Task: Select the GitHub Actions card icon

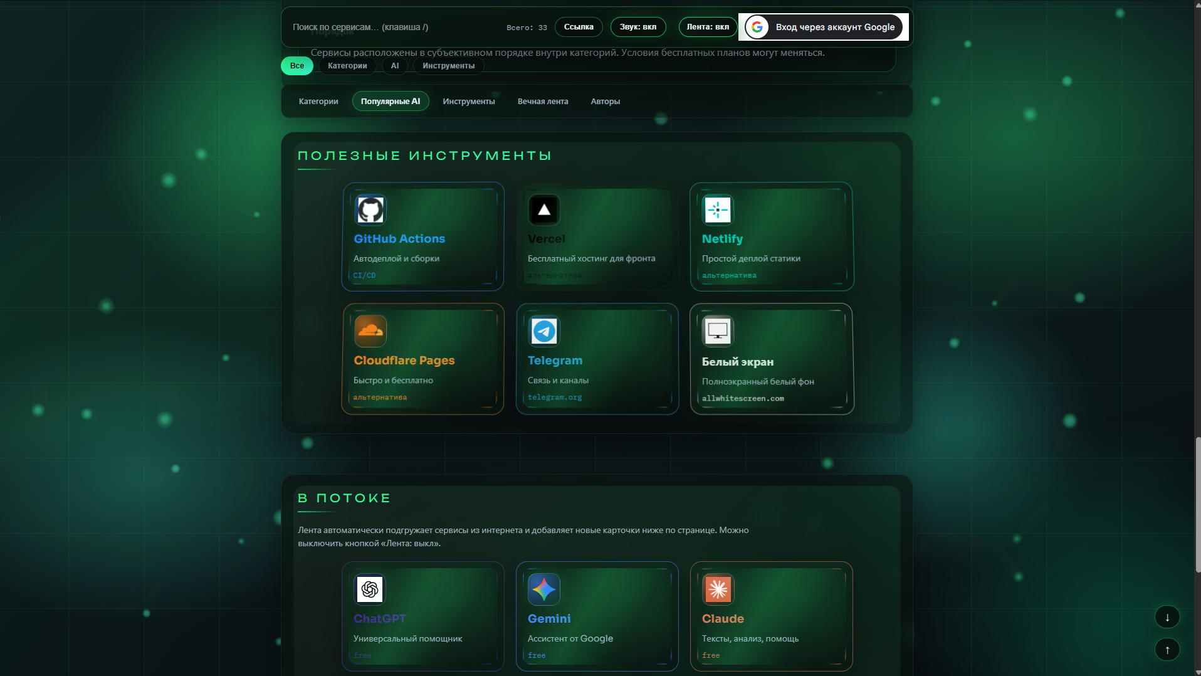Action: pos(370,210)
